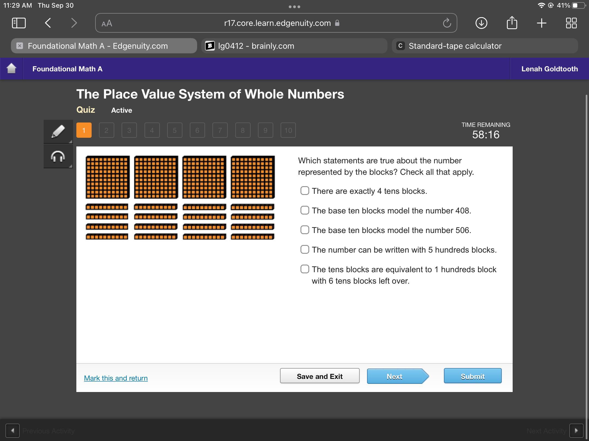Toggle Safari sidebar panel icon
The image size is (589, 441).
19,23
